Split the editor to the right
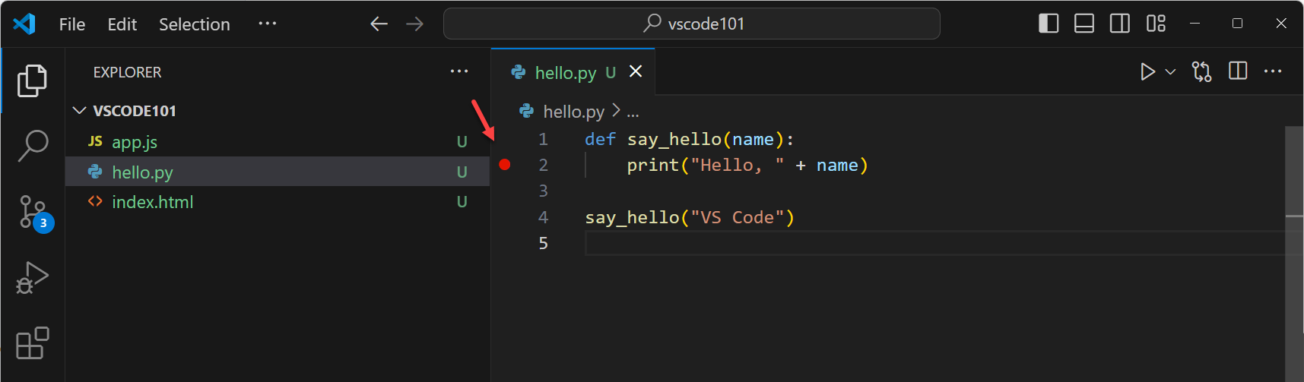This screenshot has width=1304, height=382. pyautogui.click(x=1238, y=71)
